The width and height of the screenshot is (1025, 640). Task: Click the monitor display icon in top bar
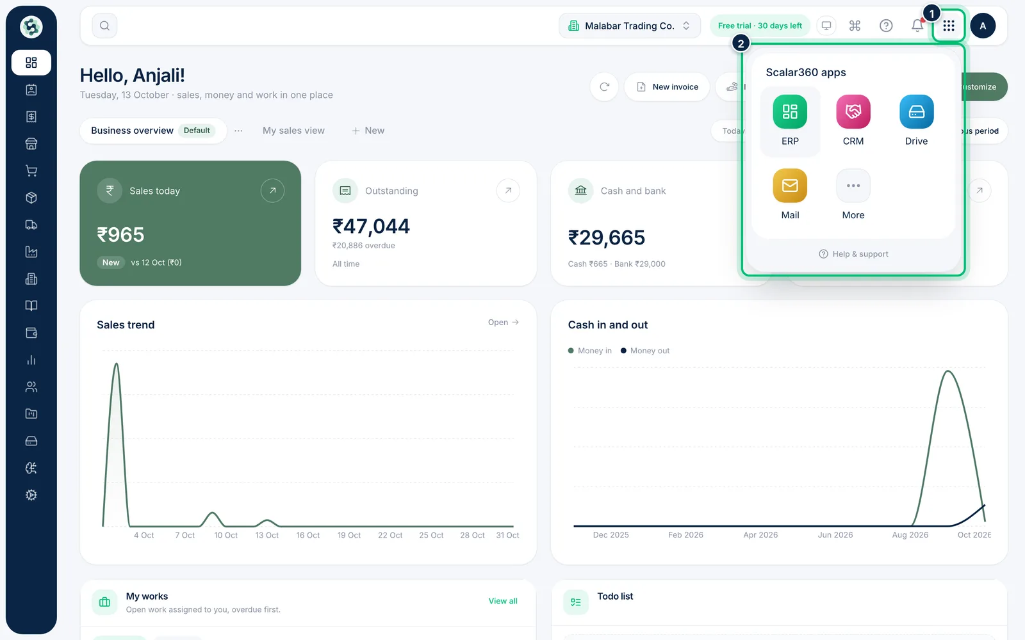click(x=826, y=26)
